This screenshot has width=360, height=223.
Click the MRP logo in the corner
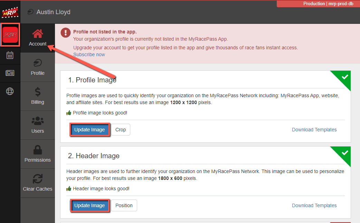coord(10,12)
